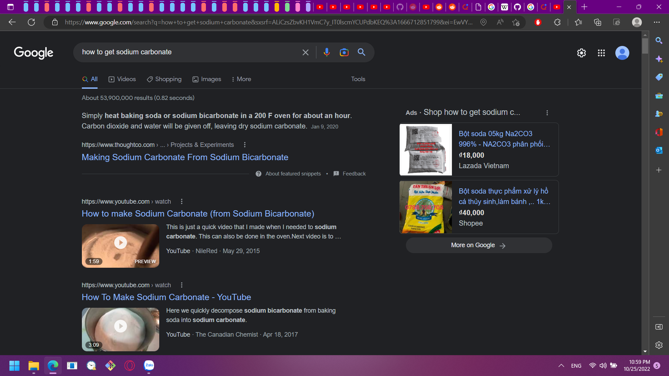Open the Shopping sidebar tool
Image resolution: width=669 pixels, height=376 pixels.
659,77
